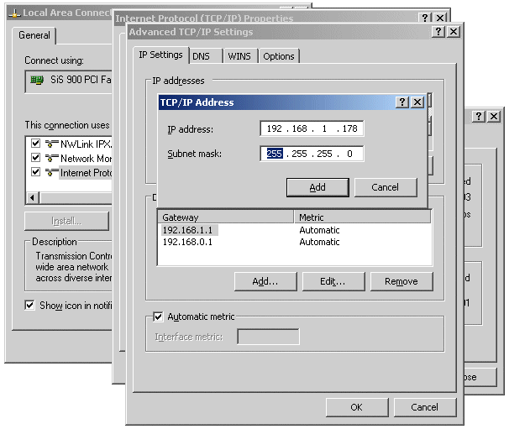Click the Interface metric field
Screen dimensions: 509x429
pos(269,337)
